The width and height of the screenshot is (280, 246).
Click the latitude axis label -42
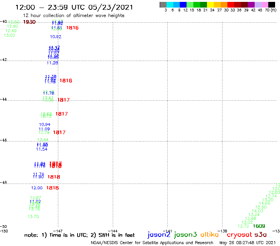coord(3,60)
